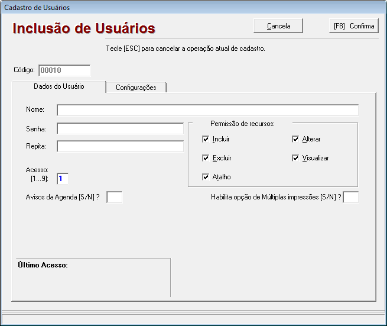Uncheck the Visualizar permission checkbox

[x=296, y=159]
